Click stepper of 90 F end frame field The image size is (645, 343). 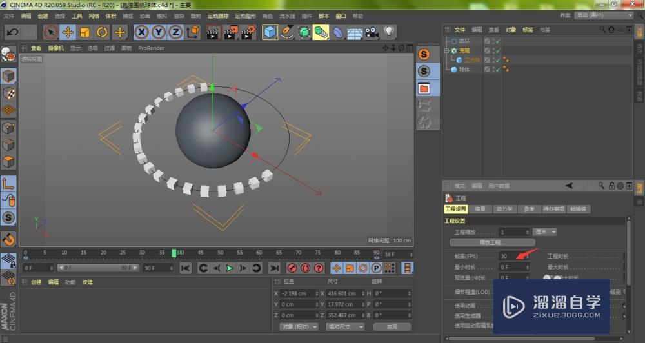(x=172, y=268)
